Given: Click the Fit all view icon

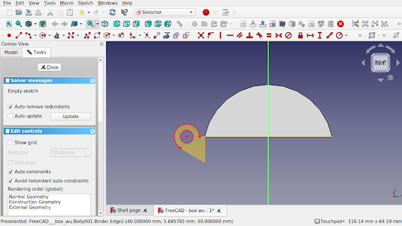Looking at the screenshot, I should [x=9, y=24].
